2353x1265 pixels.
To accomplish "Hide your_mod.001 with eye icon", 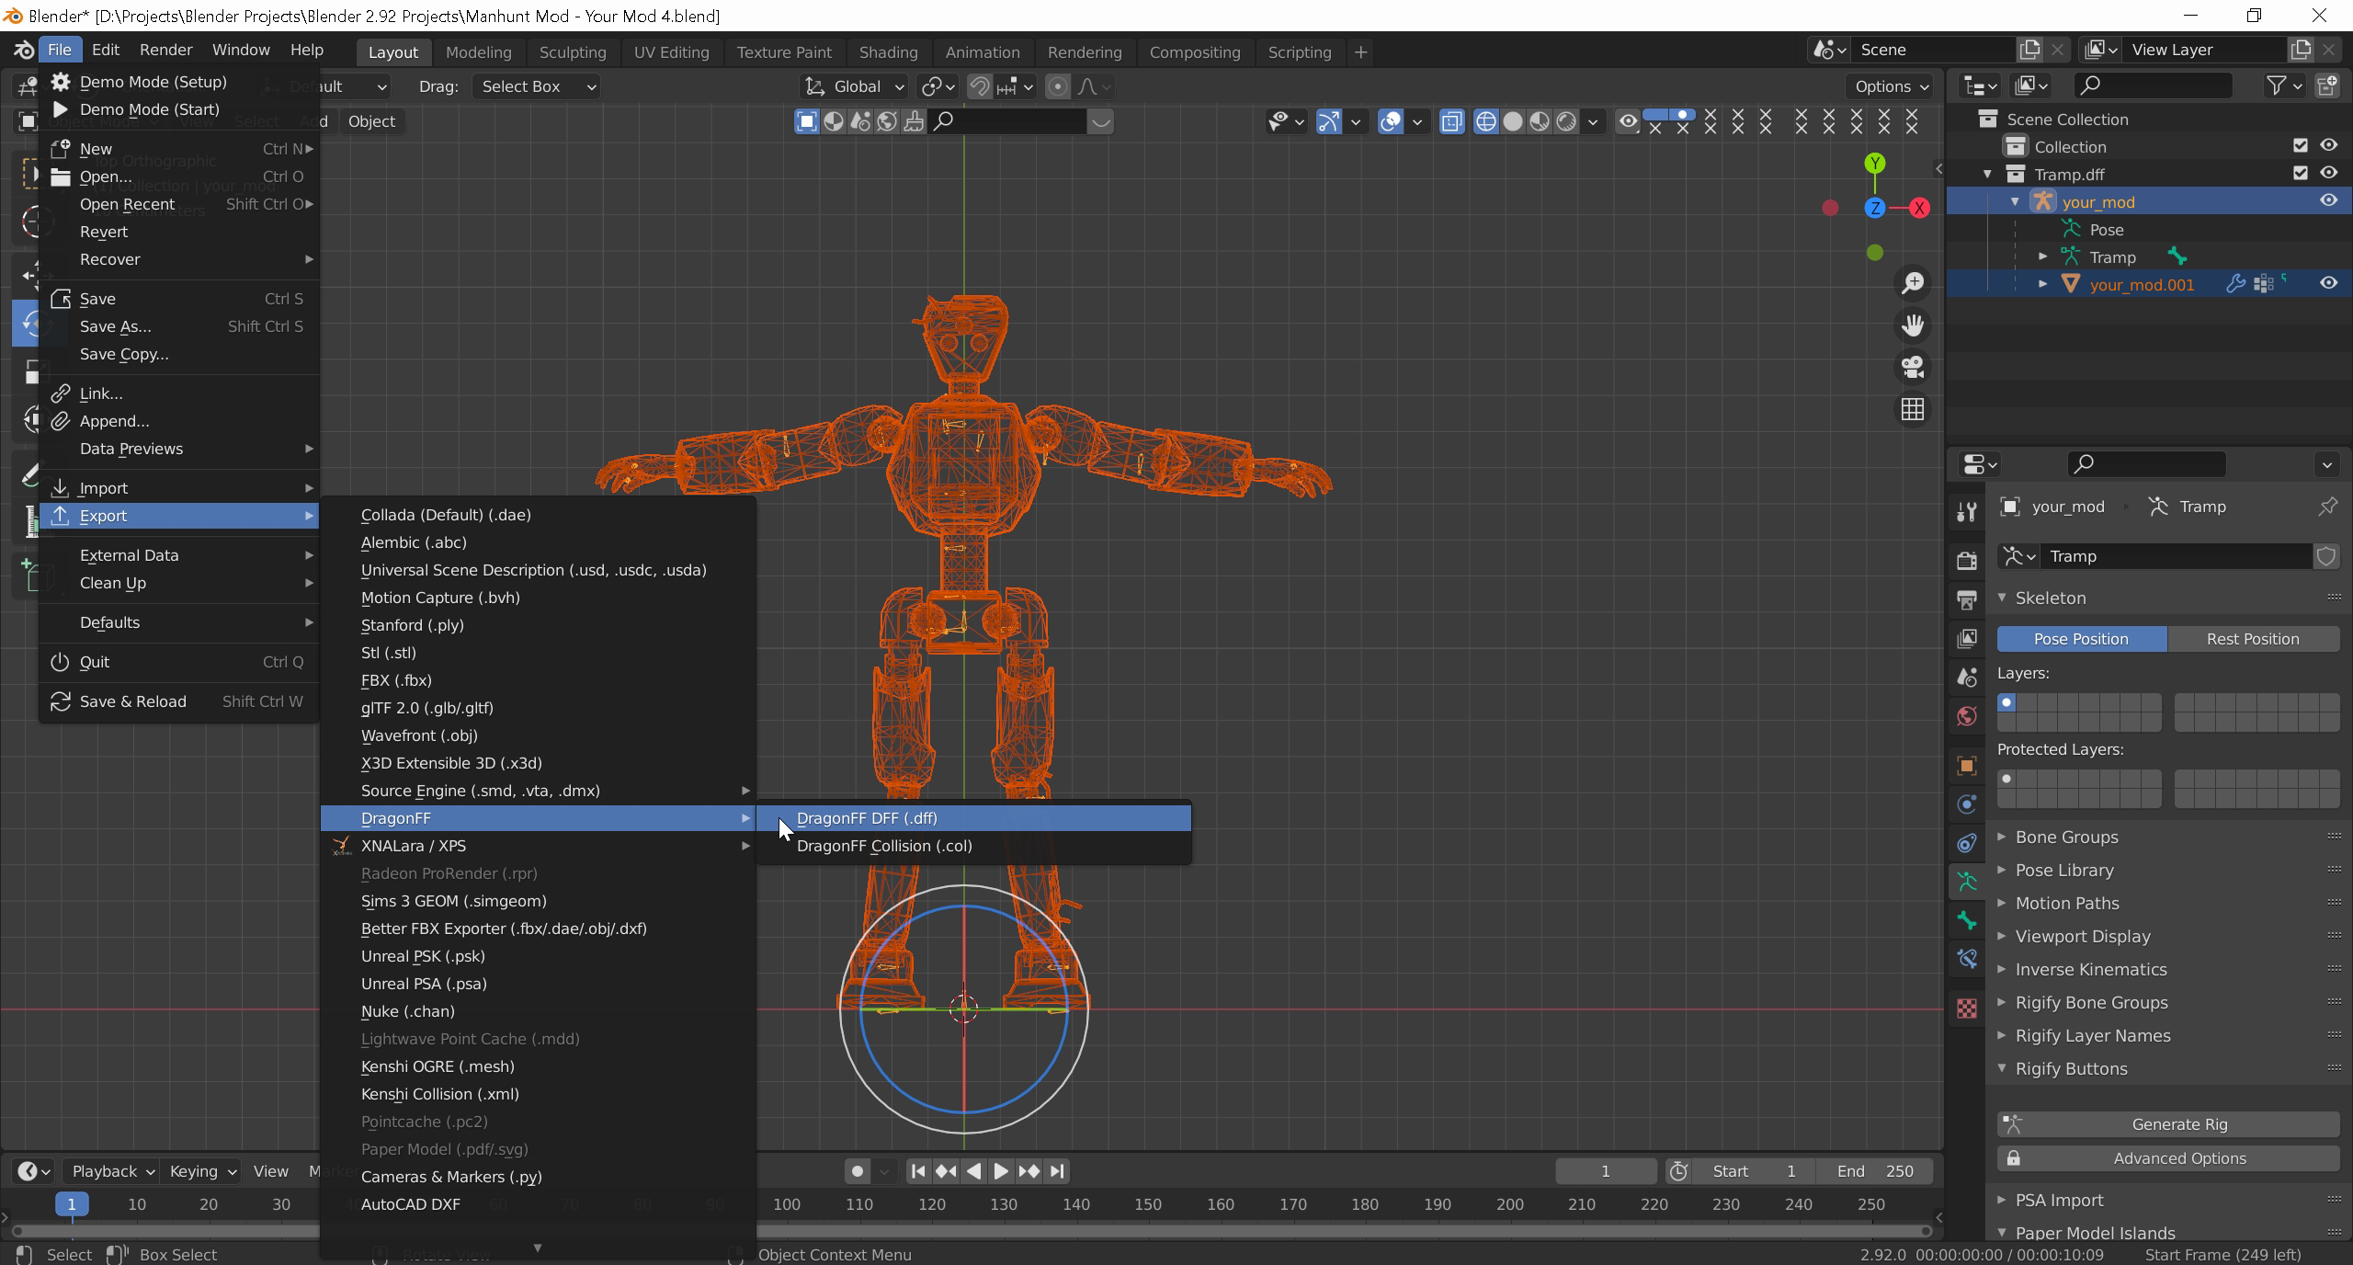I will [2328, 284].
